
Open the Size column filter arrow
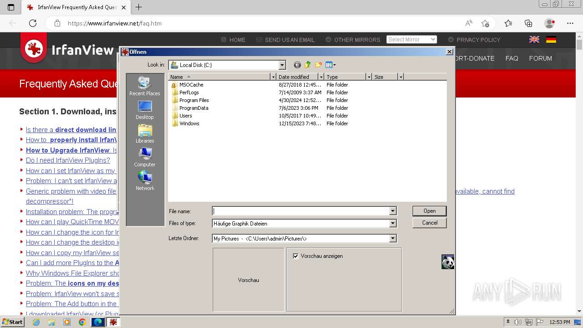pyautogui.click(x=401, y=77)
